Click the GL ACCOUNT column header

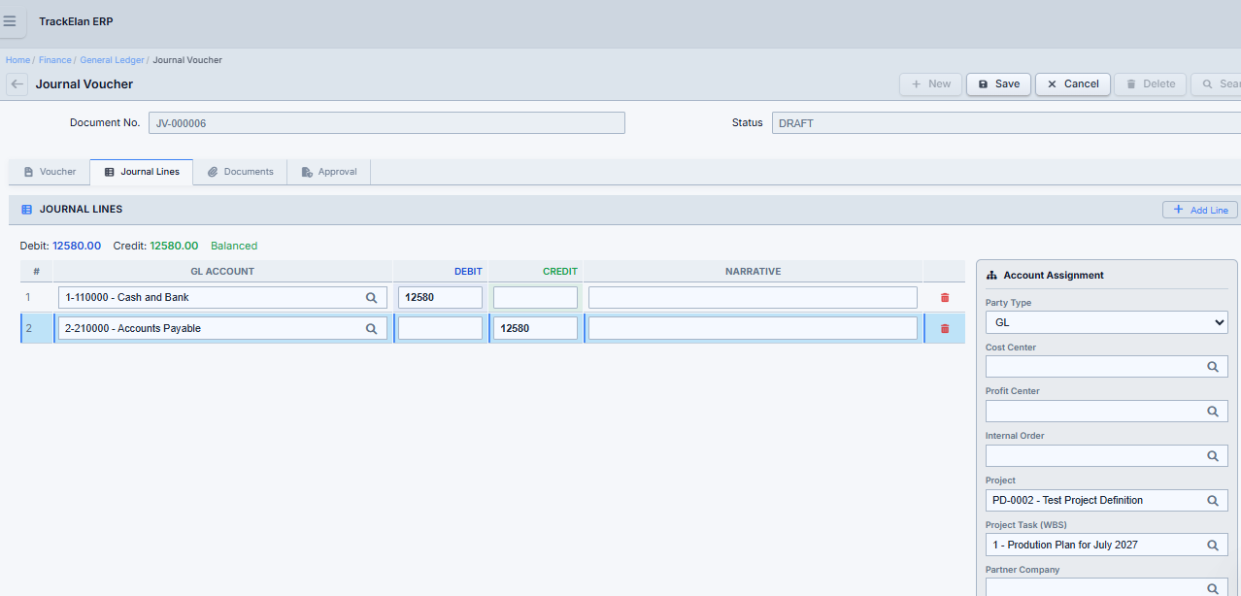[222, 272]
